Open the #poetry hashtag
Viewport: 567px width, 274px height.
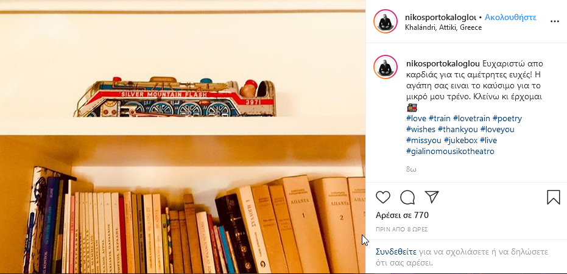[507, 118]
